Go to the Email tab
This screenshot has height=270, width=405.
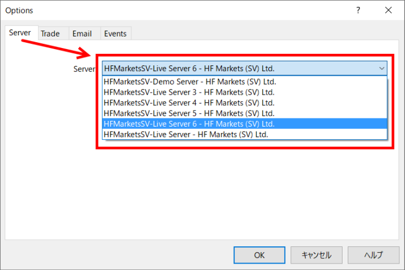82,34
